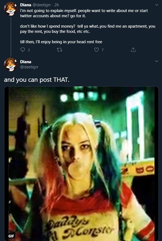Click the bold Diana name in first tweet

(x=26, y=5)
